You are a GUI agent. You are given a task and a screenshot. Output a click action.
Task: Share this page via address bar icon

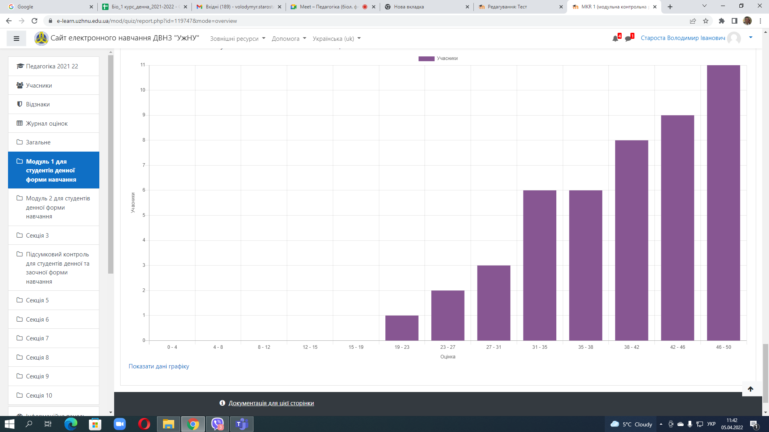[693, 21]
